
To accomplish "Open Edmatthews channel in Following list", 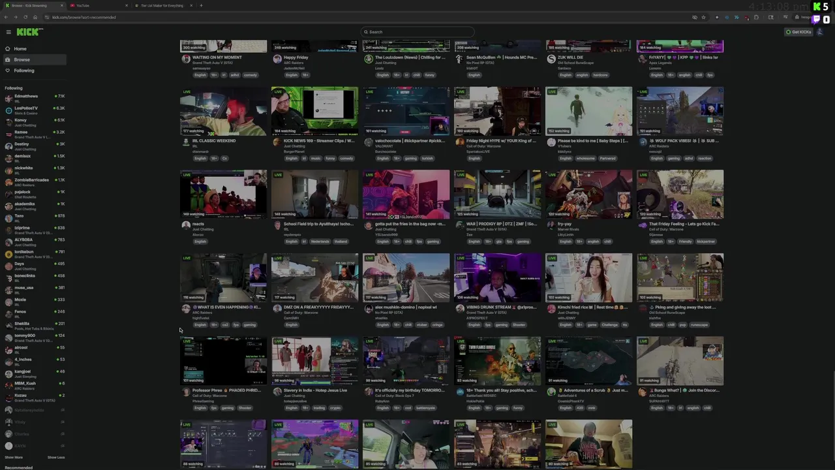I will [34, 98].
